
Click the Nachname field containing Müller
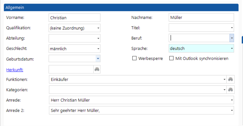coord(201,17)
